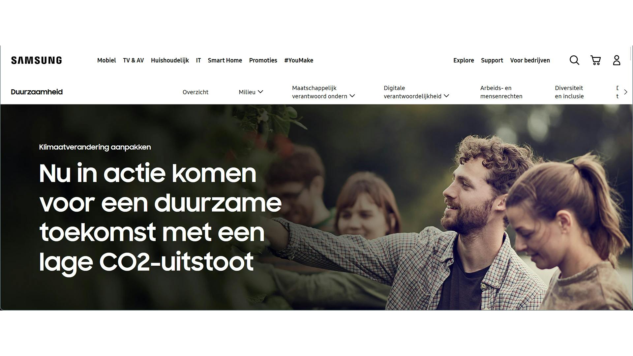Open the Huishoudelijk menu
Viewport: 633px width, 356px height.
(170, 60)
